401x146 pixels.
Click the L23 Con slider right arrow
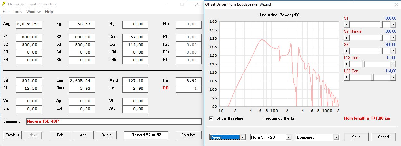pos(393,77)
